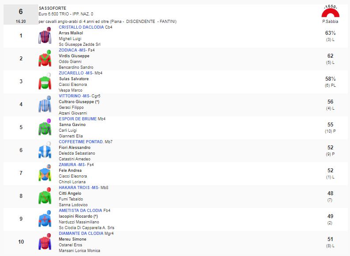The image size is (350, 256).
Task: Click the jockey silks icon for Cristallo Daclodia
Action: [x=45, y=36]
